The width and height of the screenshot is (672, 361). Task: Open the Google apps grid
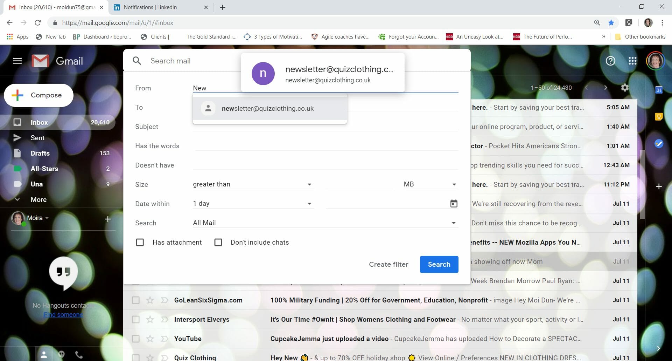coord(632,61)
